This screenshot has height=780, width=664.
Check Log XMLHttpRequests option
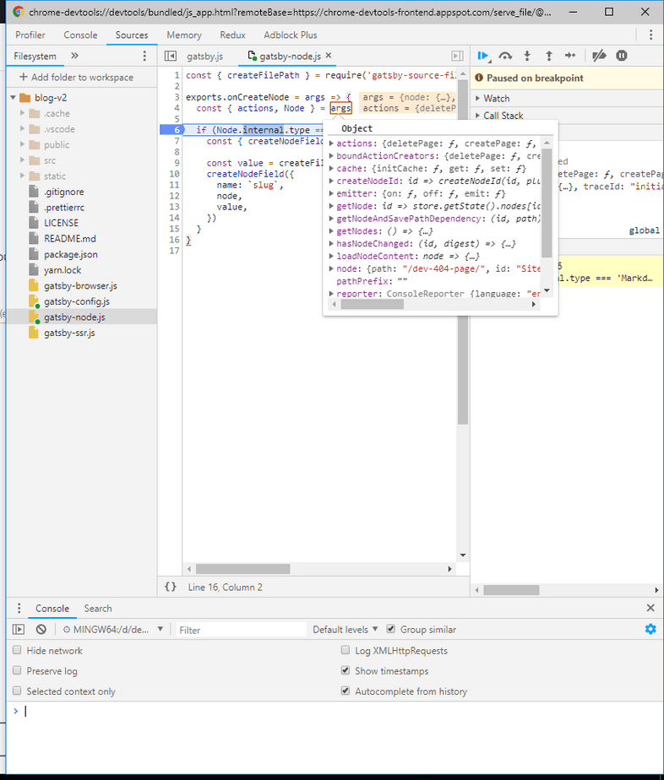346,651
